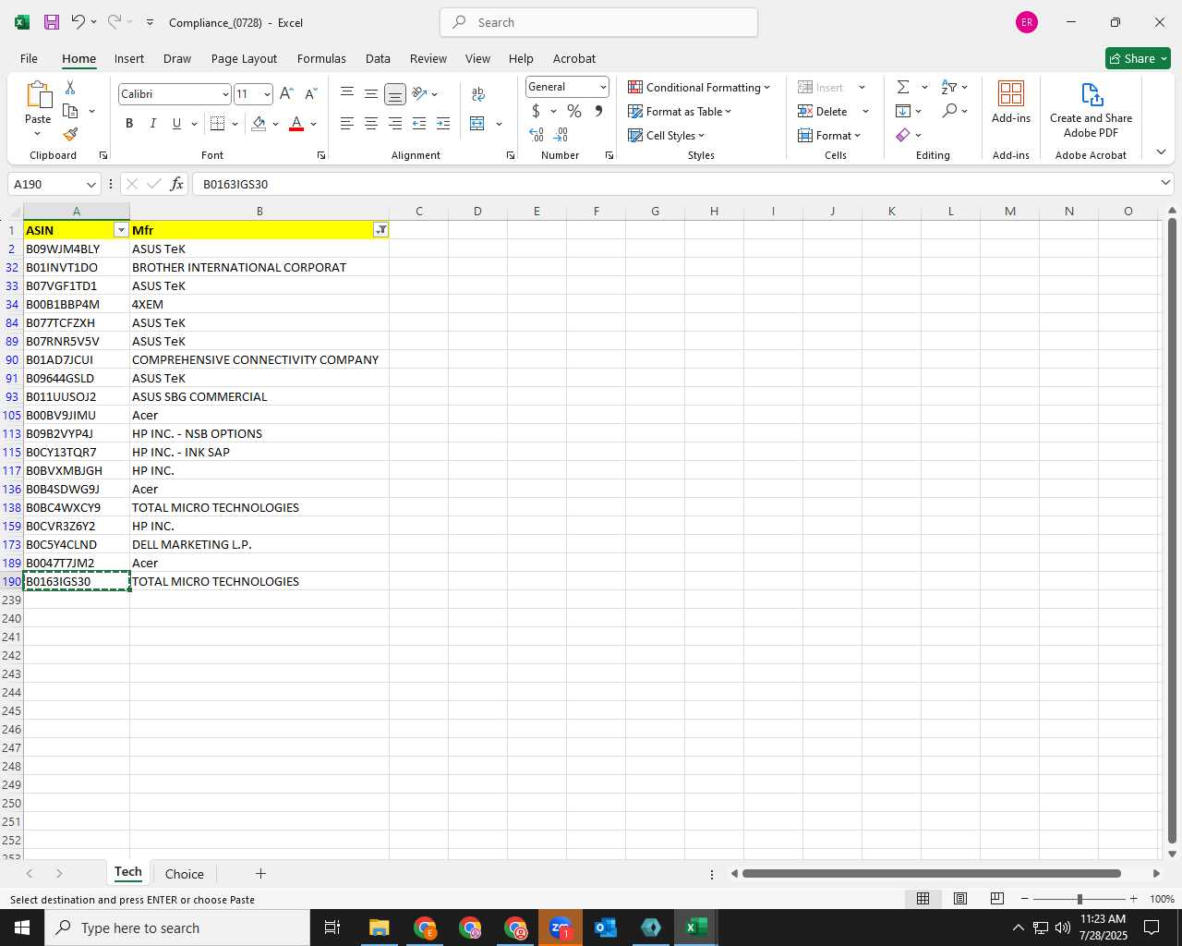Decrease indent in Alignment group
The image size is (1182, 946).
[419, 123]
